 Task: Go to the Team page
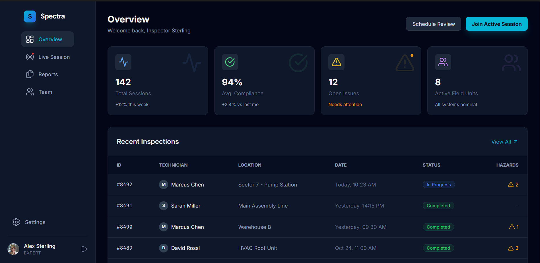coord(48,92)
